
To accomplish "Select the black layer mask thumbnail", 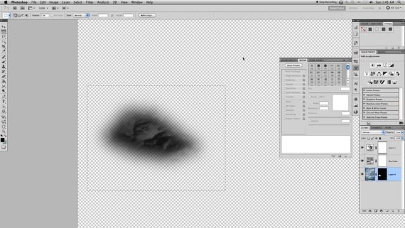I will point(382,174).
